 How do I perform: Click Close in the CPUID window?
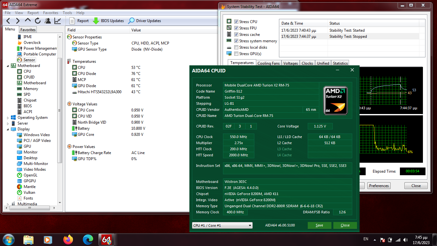point(345,225)
